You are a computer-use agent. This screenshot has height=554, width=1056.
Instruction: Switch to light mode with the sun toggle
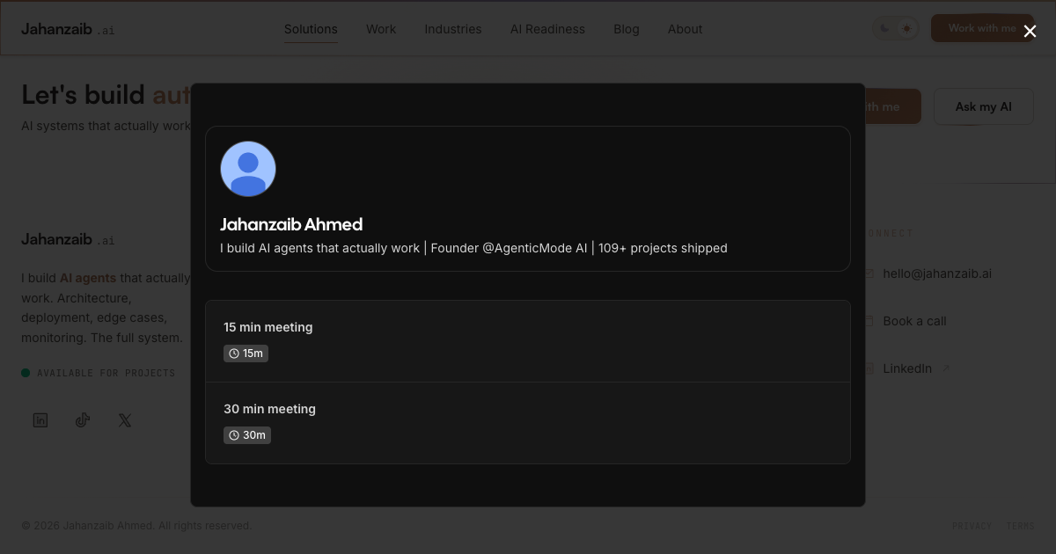pyautogui.click(x=906, y=28)
